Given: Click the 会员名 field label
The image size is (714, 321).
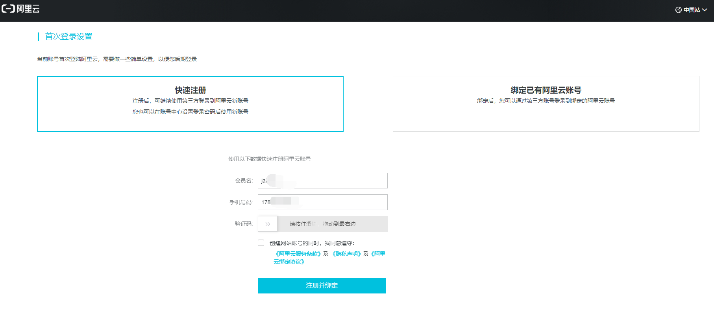Looking at the screenshot, I should pyautogui.click(x=244, y=181).
